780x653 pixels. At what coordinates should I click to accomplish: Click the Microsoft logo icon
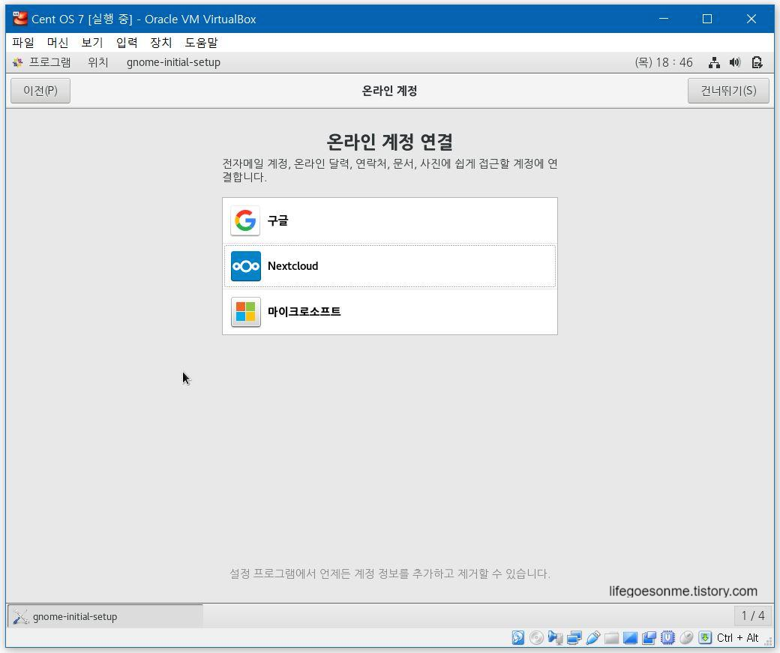[x=246, y=312]
